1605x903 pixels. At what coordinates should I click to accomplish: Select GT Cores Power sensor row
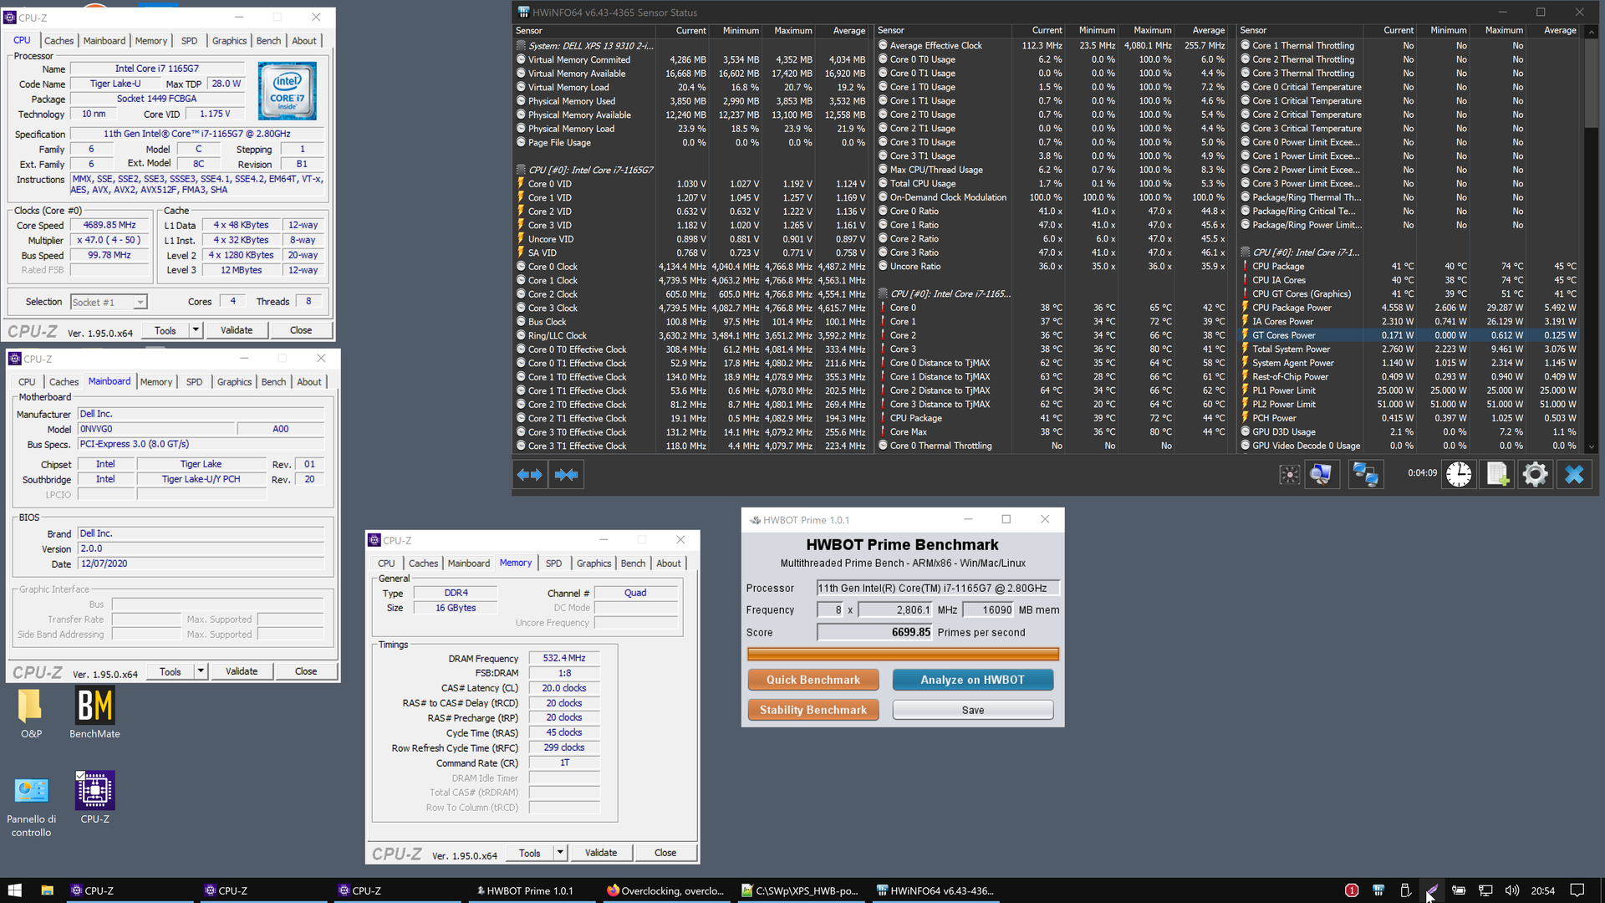[1409, 335]
